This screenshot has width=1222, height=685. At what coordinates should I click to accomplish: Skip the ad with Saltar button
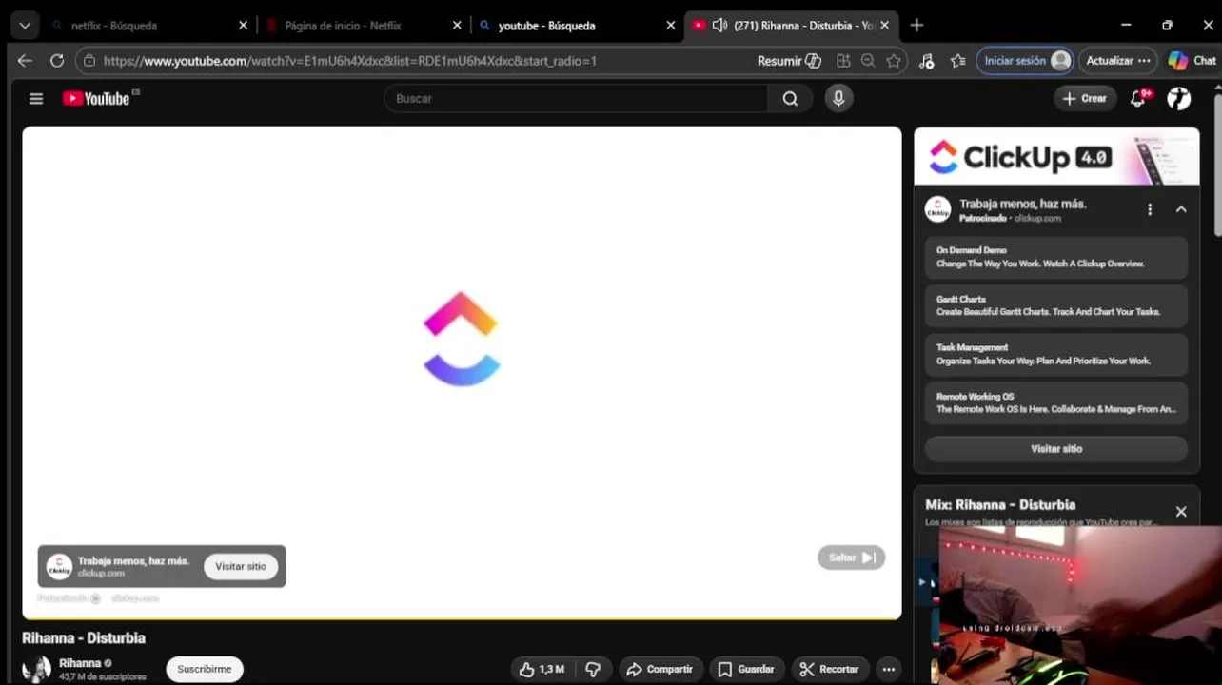pyautogui.click(x=852, y=558)
